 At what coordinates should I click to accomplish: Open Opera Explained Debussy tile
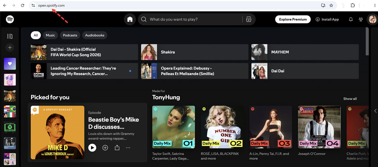click(x=195, y=71)
